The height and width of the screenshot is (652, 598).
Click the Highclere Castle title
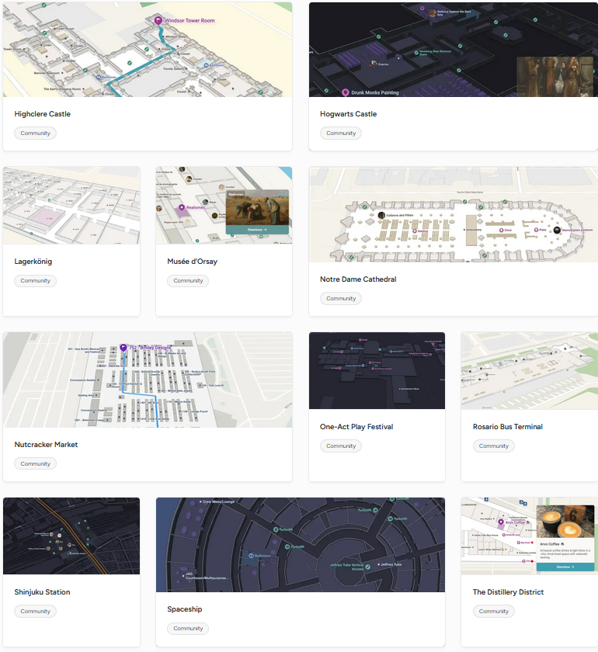pyautogui.click(x=43, y=114)
